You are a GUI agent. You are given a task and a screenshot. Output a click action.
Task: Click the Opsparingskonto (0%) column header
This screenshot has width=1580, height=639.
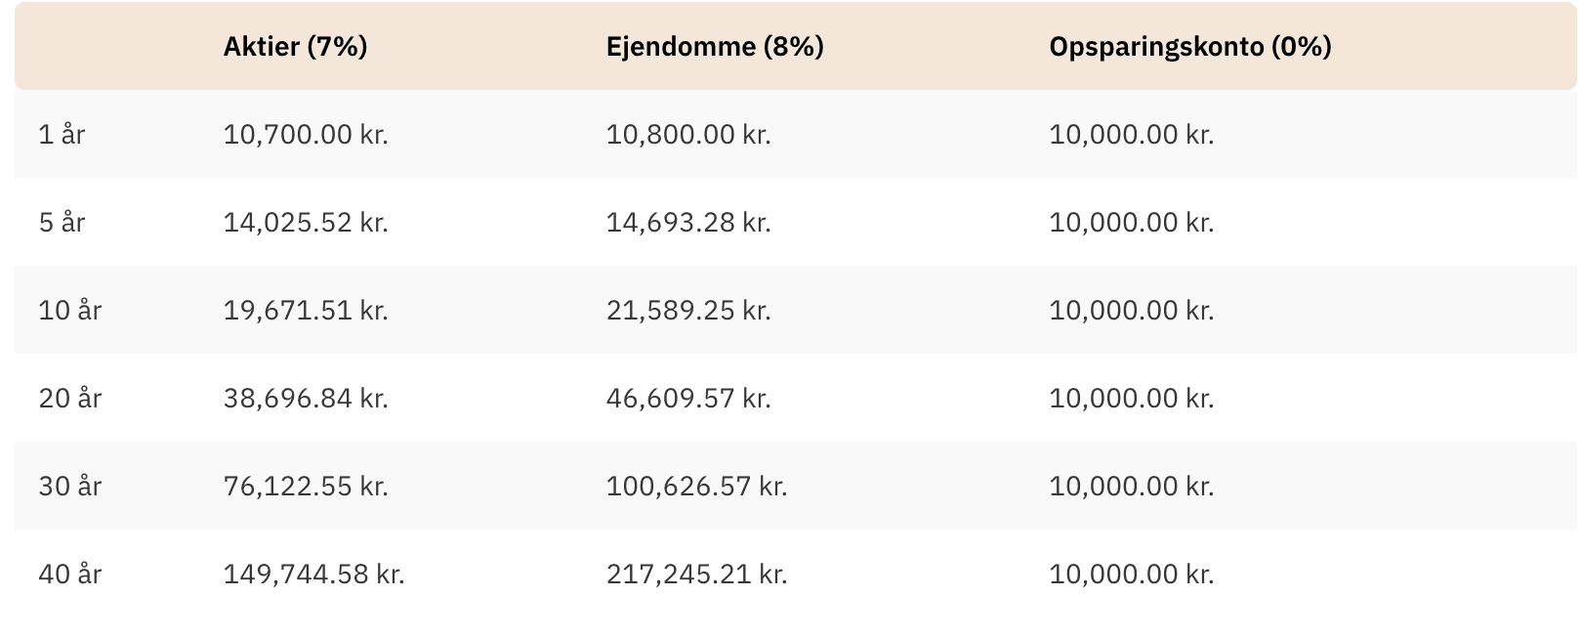[x=1190, y=47]
